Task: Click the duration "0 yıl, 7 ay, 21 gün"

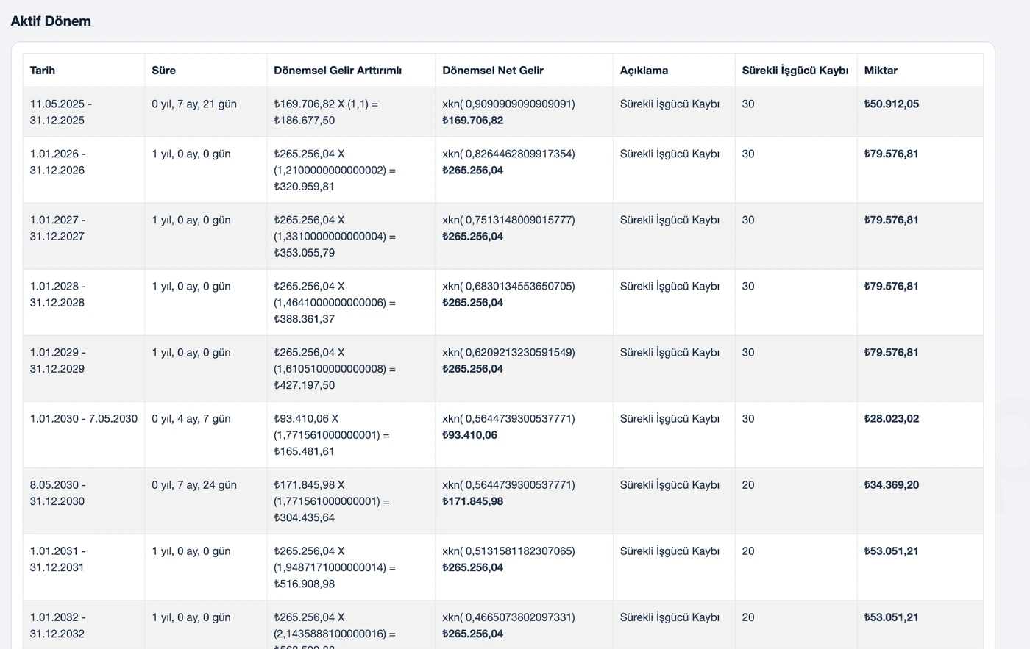Action: tap(194, 104)
